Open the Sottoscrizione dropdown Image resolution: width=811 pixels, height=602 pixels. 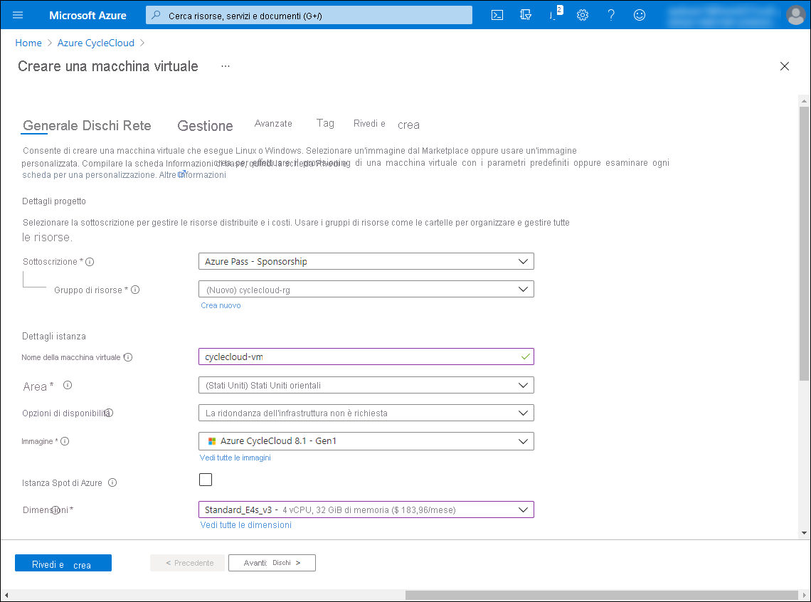click(x=366, y=261)
